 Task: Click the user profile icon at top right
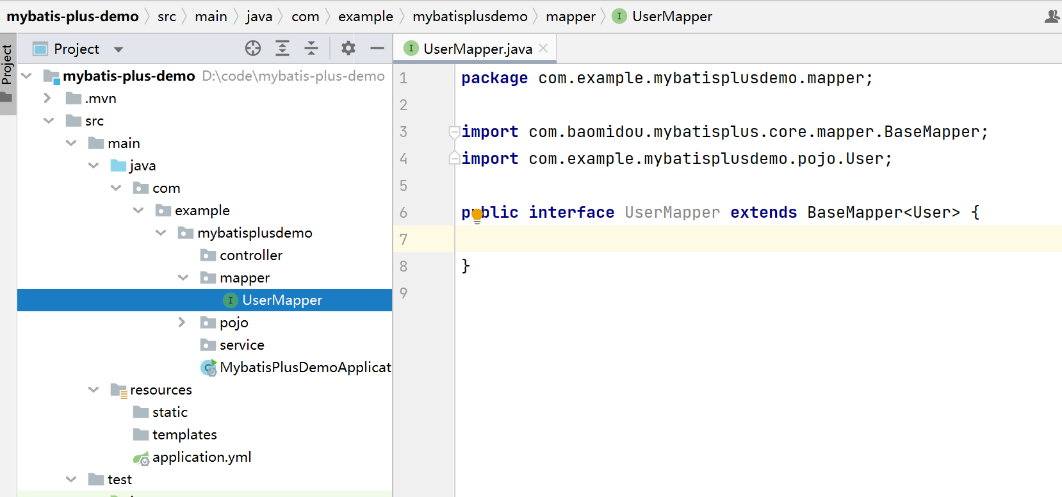click(x=1051, y=17)
